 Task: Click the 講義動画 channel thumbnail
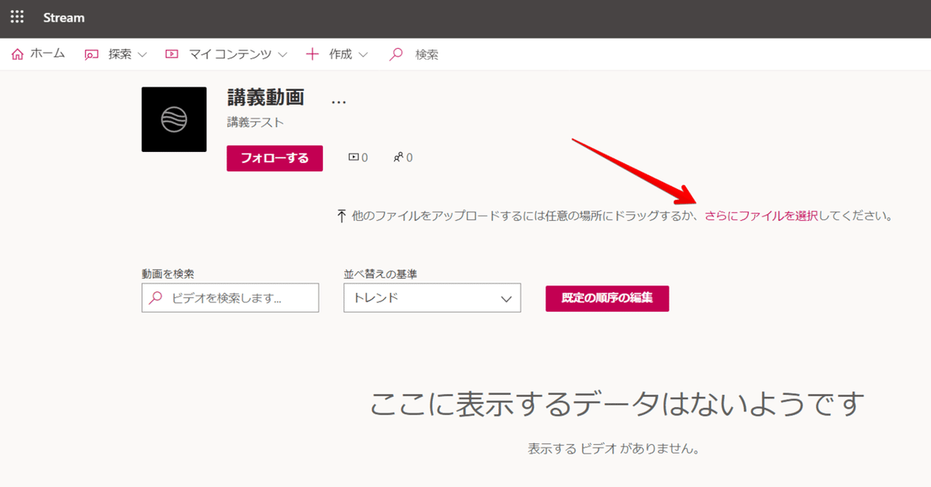tap(174, 119)
